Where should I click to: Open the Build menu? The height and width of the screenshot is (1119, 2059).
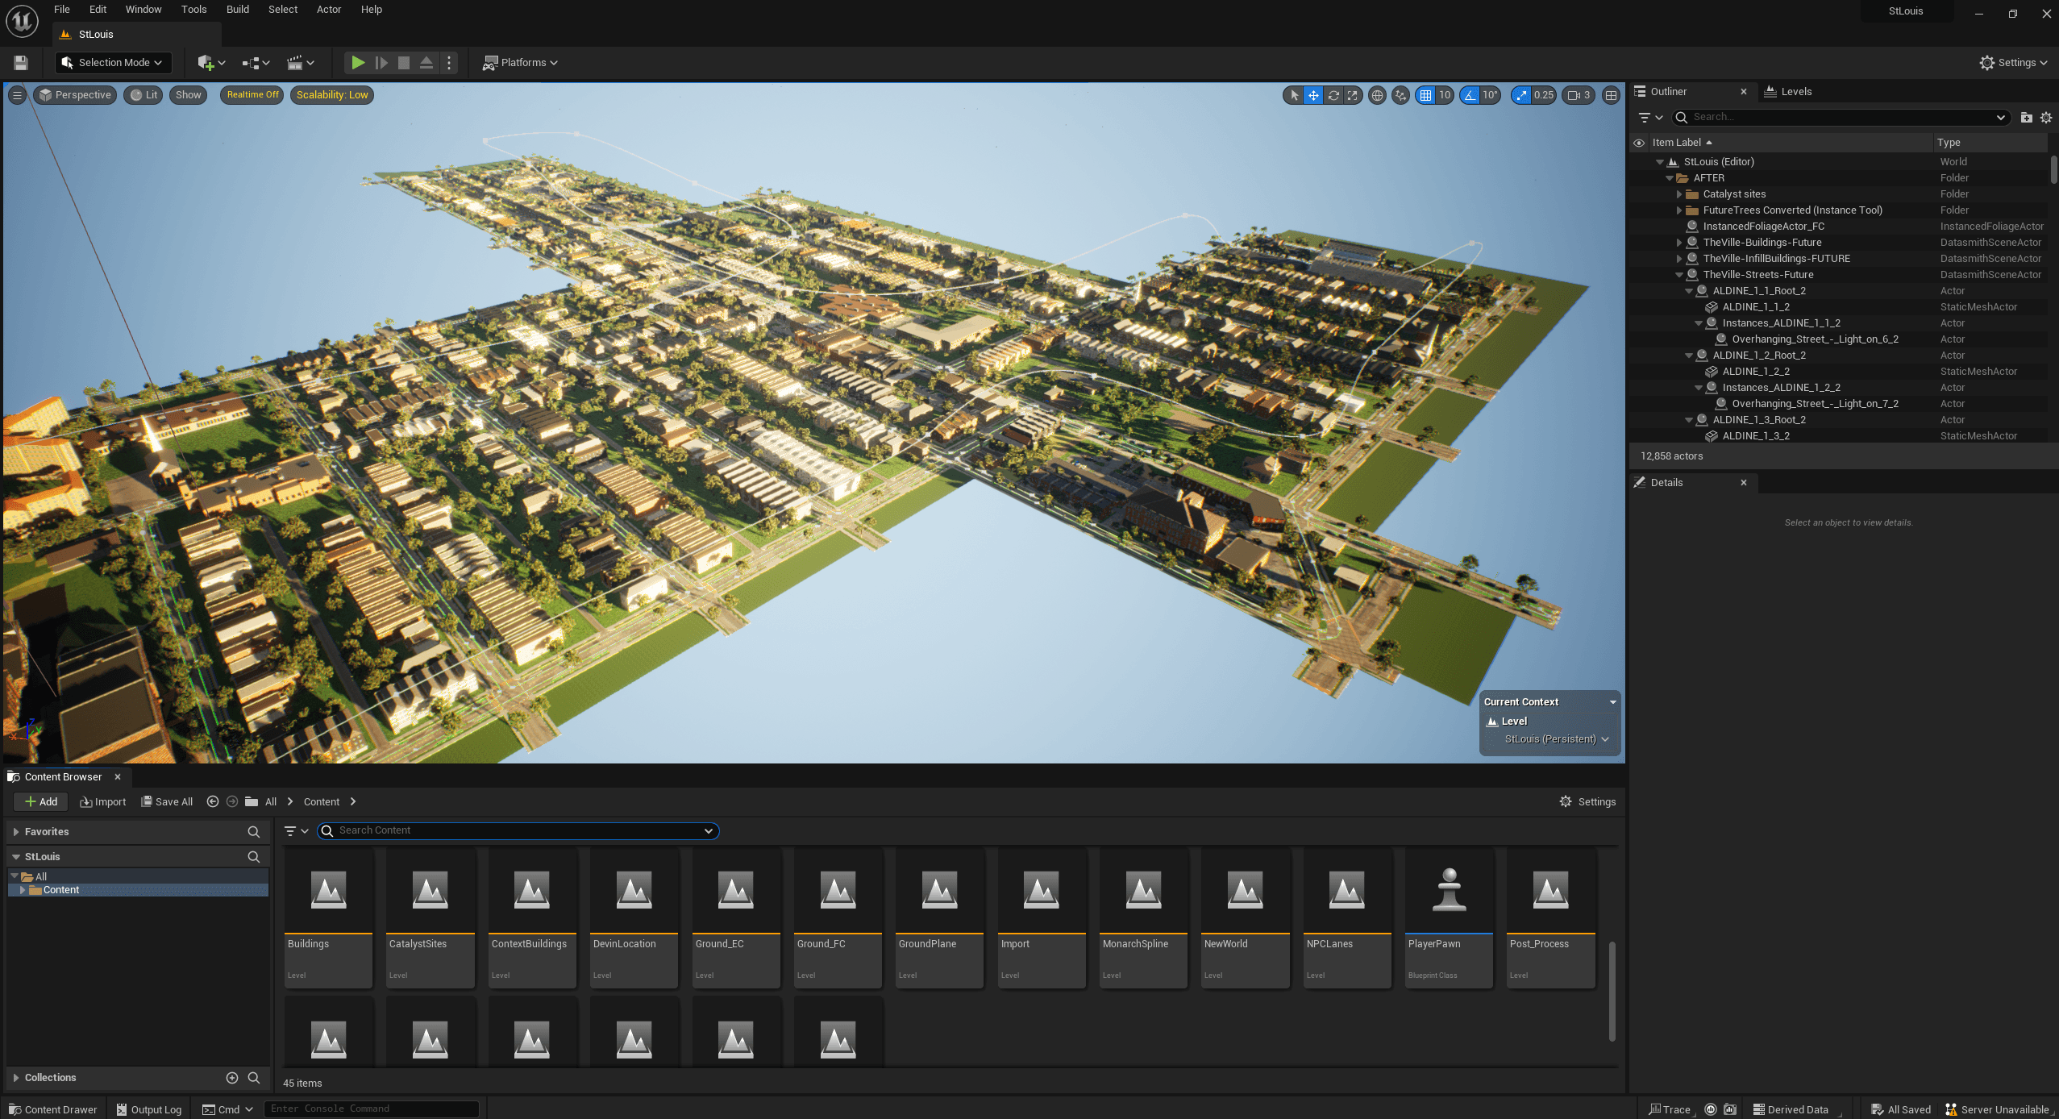tap(238, 10)
